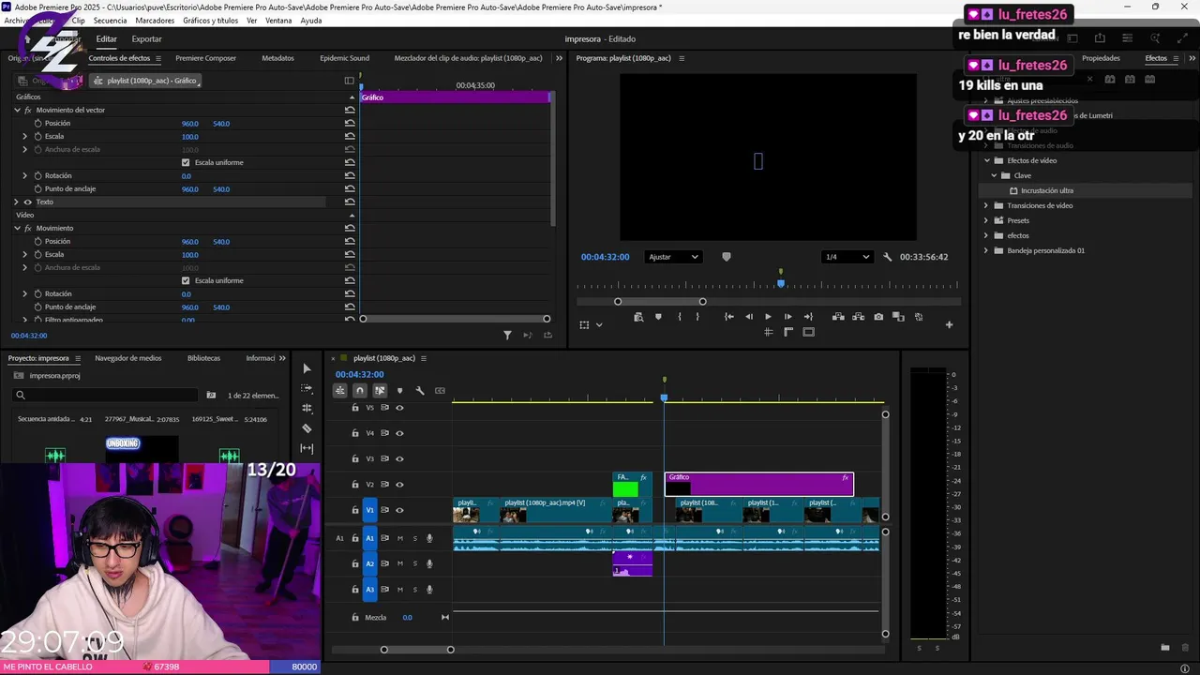Expand the Presets folder in Effects panel
The height and width of the screenshot is (675, 1200).
986,220
